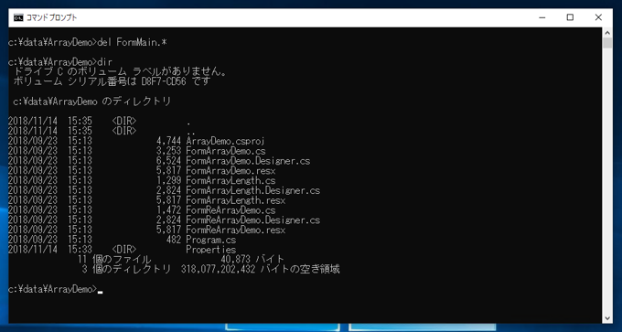This screenshot has width=622, height=332.
Task: Select the FormArrayDemo.resx file name
Action: 231,171
